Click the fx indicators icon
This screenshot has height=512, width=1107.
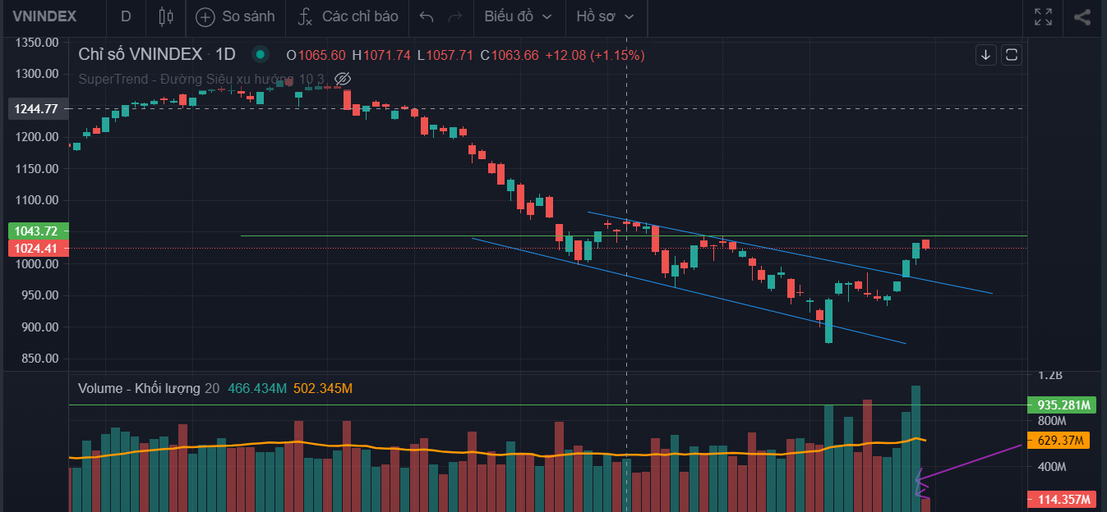pyautogui.click(x=305, y=16)
